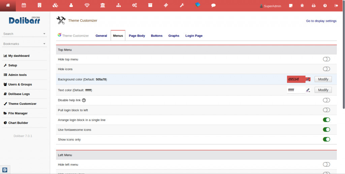This screenshot has height=174, width=345.
Task: Click the red d9534f background color field
Action: click(295, 79)
